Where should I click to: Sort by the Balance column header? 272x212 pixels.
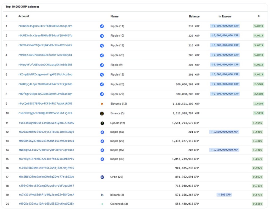[194, 16]
